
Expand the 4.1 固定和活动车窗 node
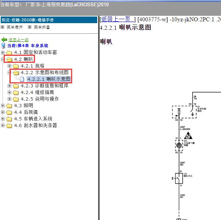(3, 53)
